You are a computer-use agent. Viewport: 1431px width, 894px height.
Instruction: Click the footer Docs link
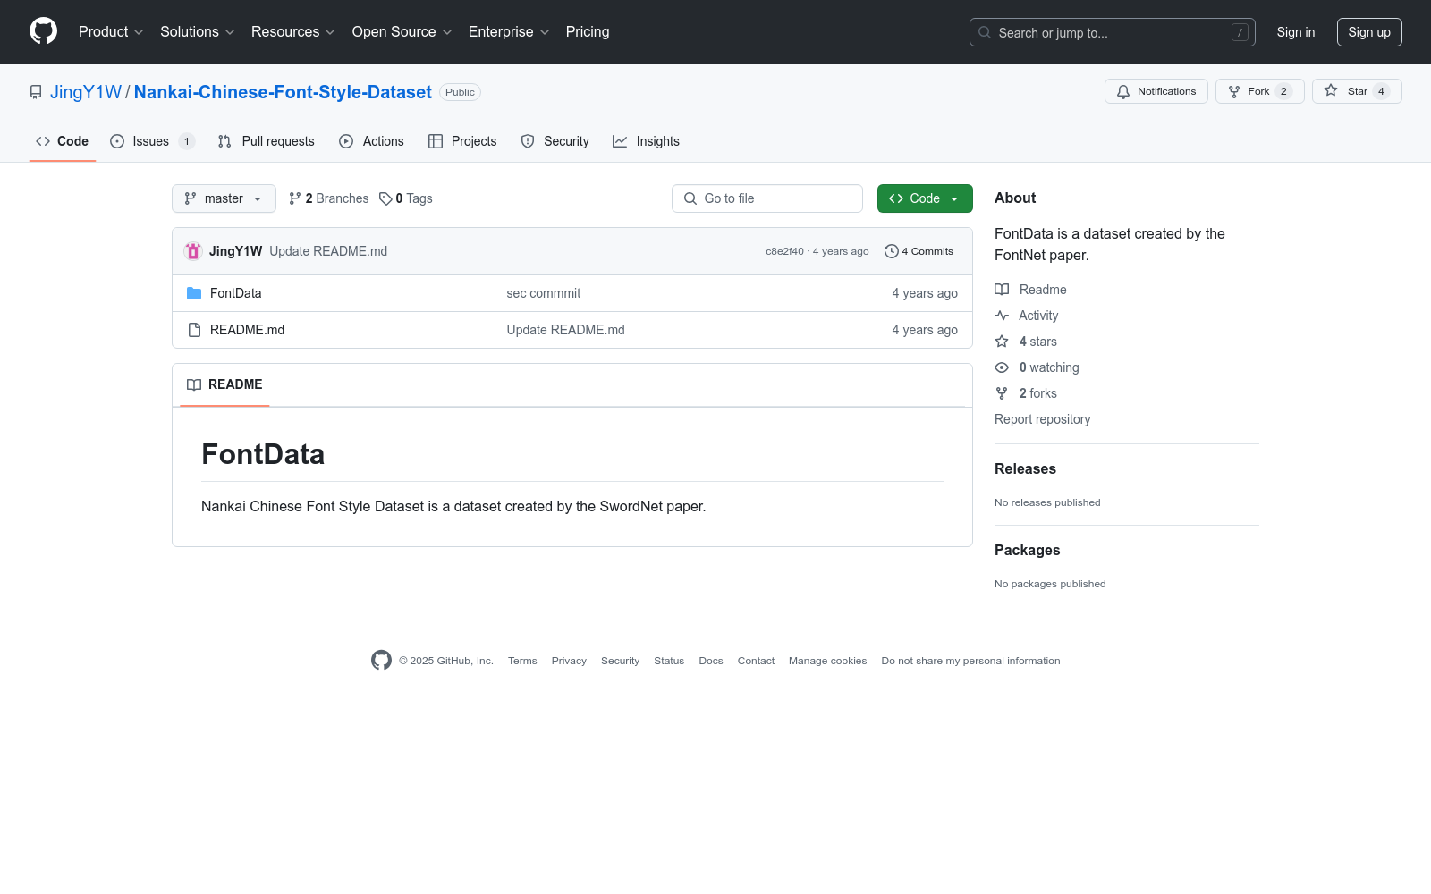pos(711,661)
